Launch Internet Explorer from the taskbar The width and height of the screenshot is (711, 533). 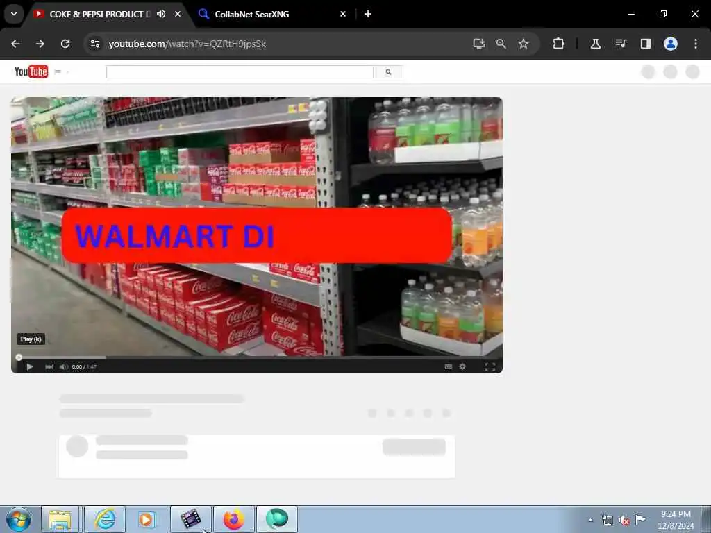pyautogui.click(x=105, y=519)
